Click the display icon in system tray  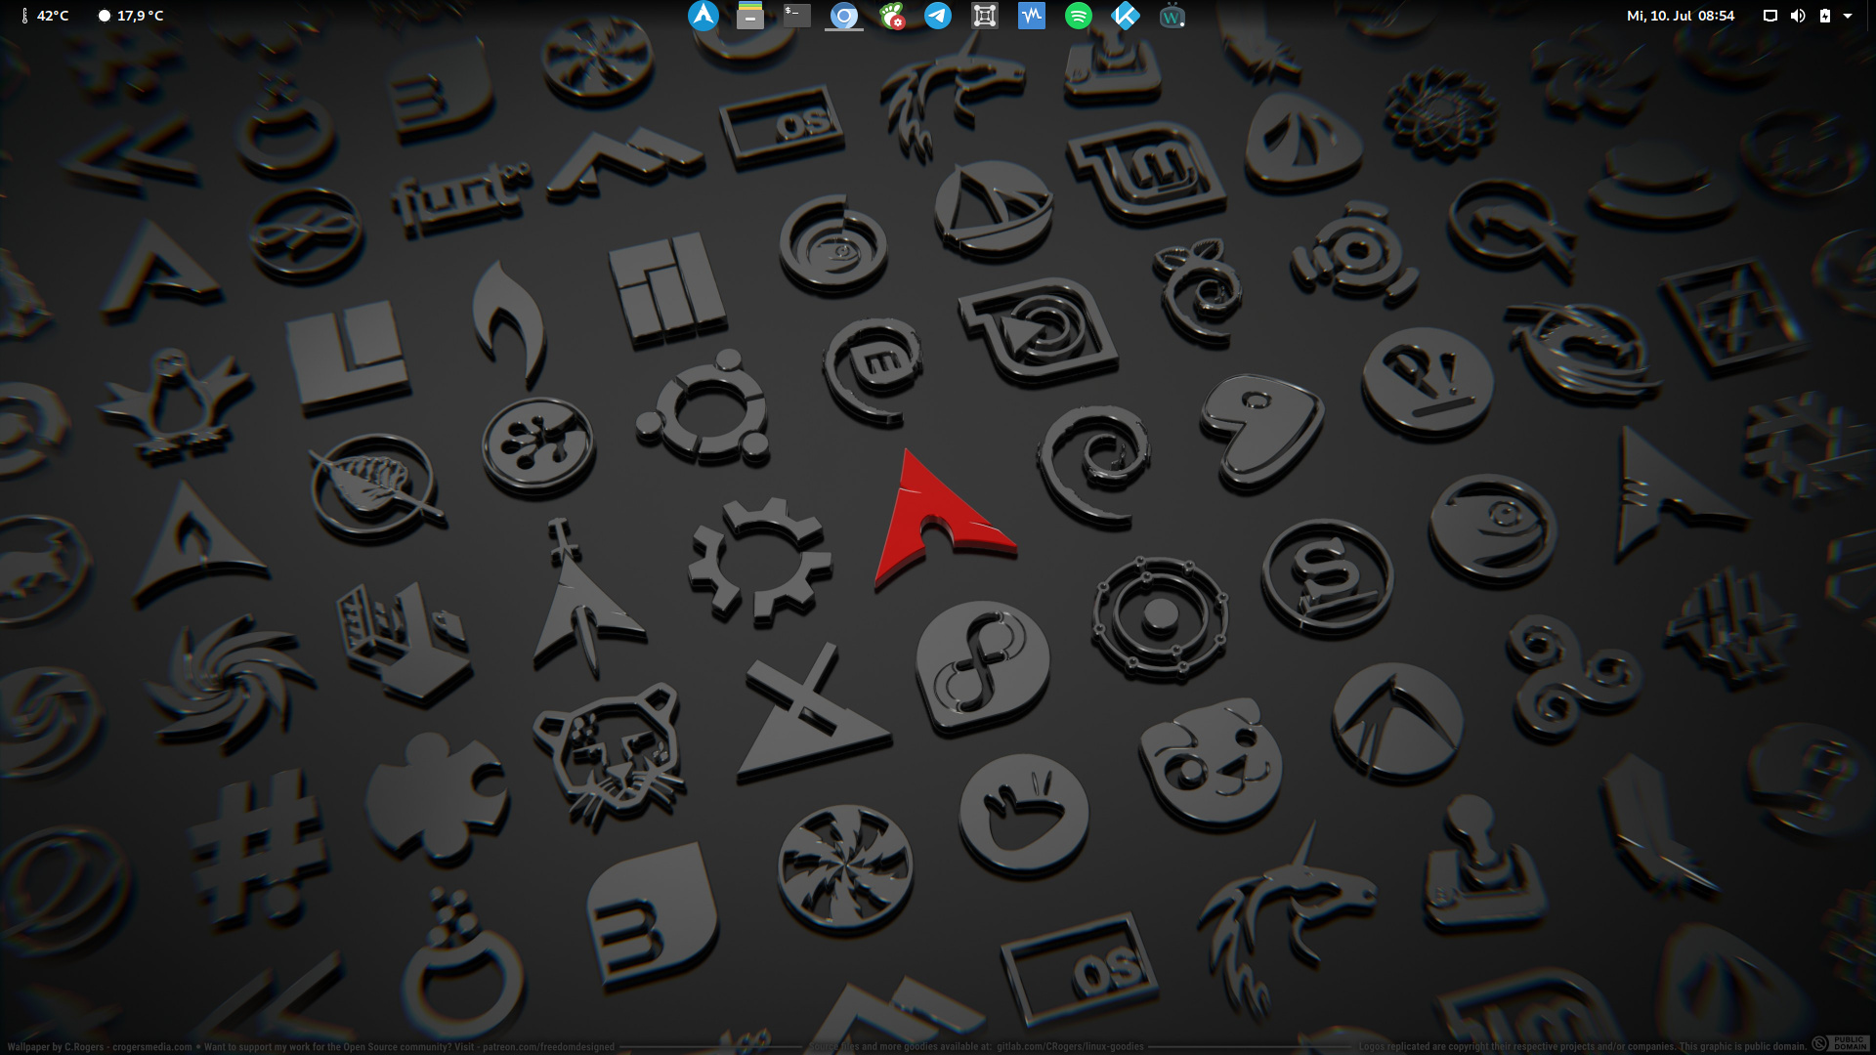[x=1769, y=16]
